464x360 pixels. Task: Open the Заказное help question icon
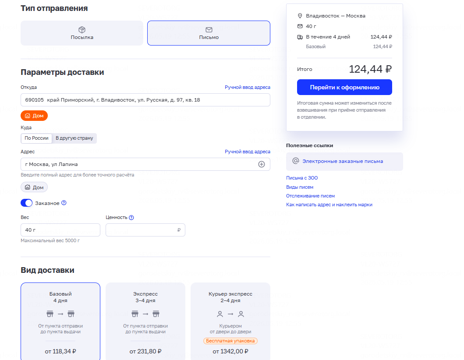(x=64, y=203)
